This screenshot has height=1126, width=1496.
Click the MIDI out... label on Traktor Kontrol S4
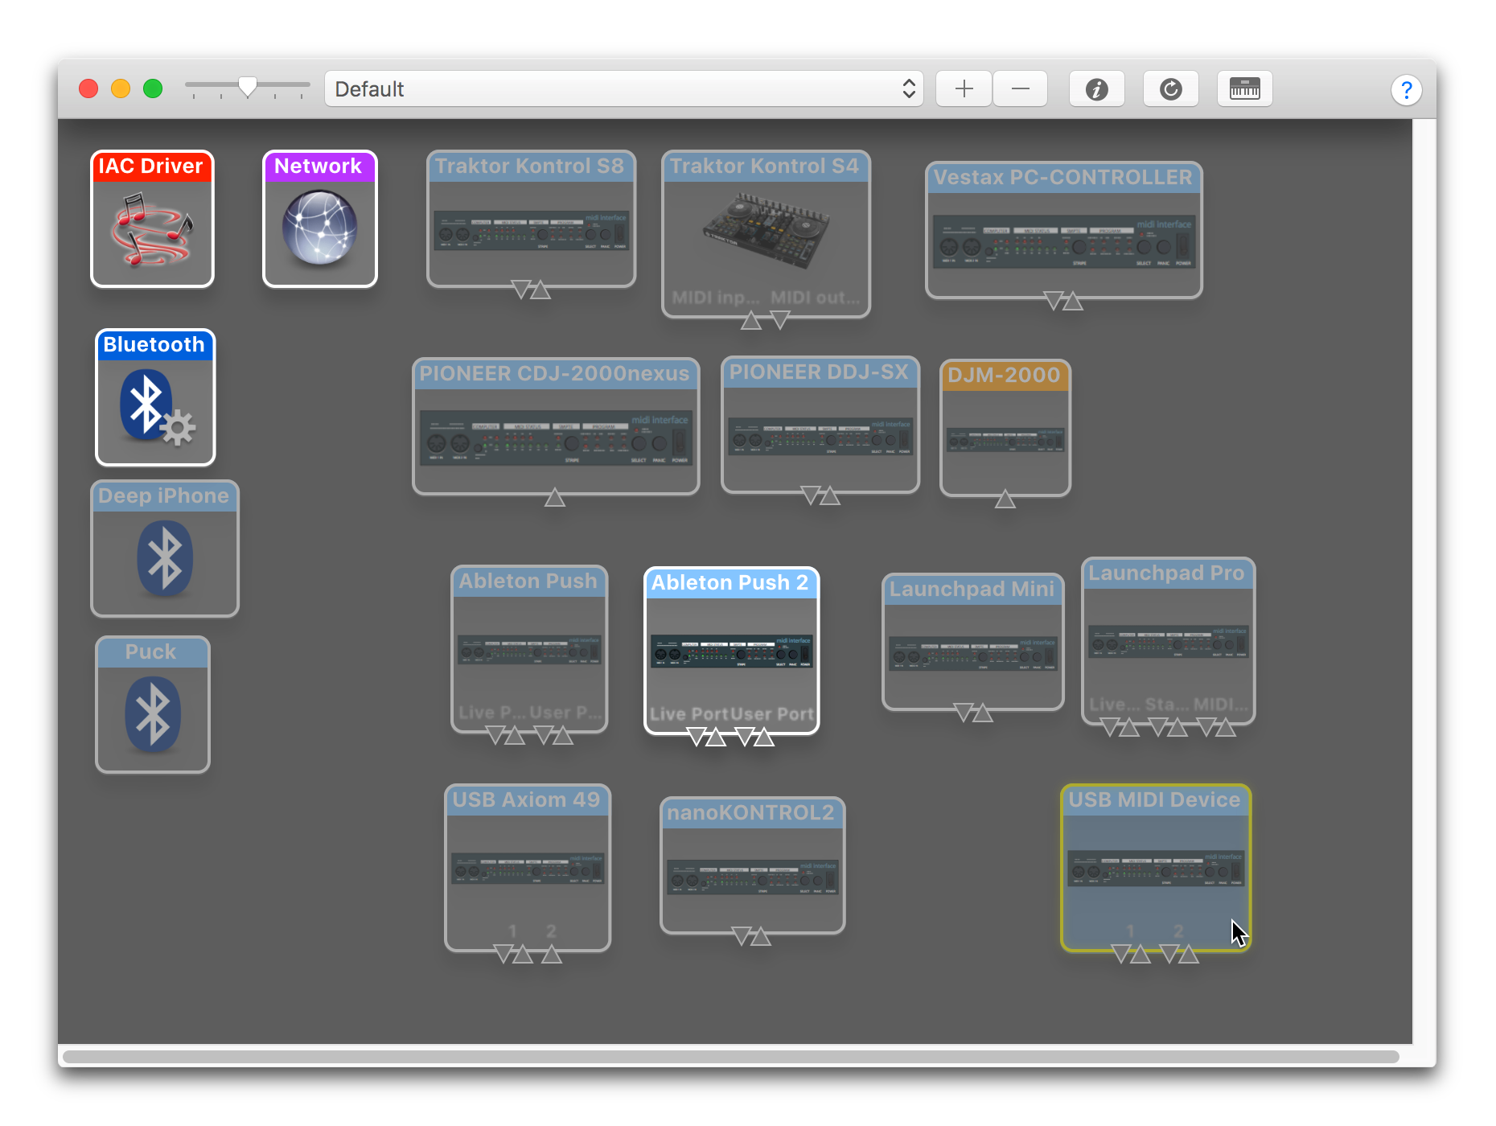816,298
